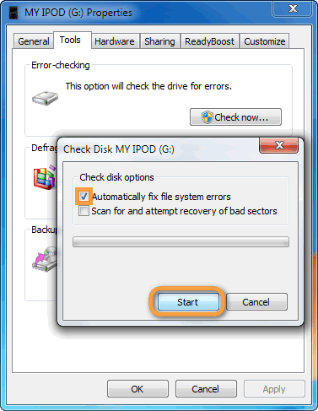Close the Check Disk dialog with red X
This screenshot has width=318, height=411.
pyautogui.click(x=278, y=145)
